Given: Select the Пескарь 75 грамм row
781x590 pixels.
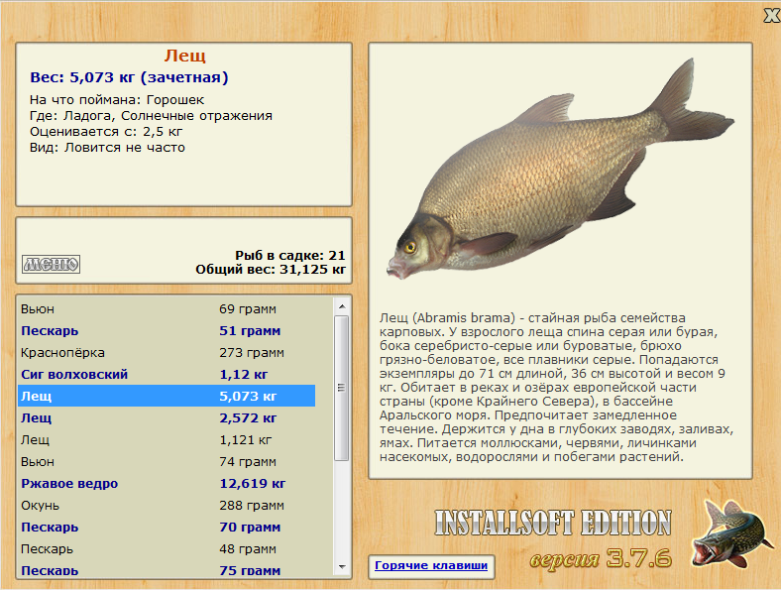Looking at the screenshot, I should [x=167, y=569].
